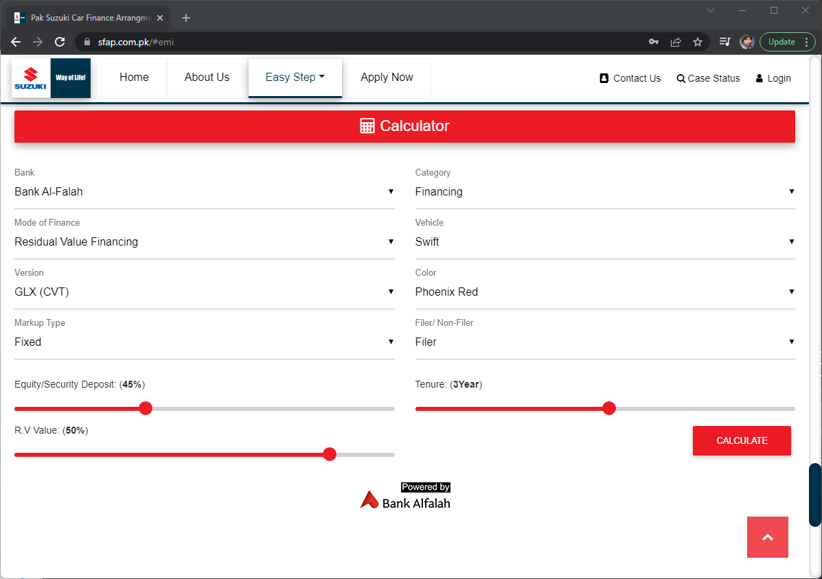822x579 pixels.
Task: Share this page via share icon
Action: click(676, 42)
